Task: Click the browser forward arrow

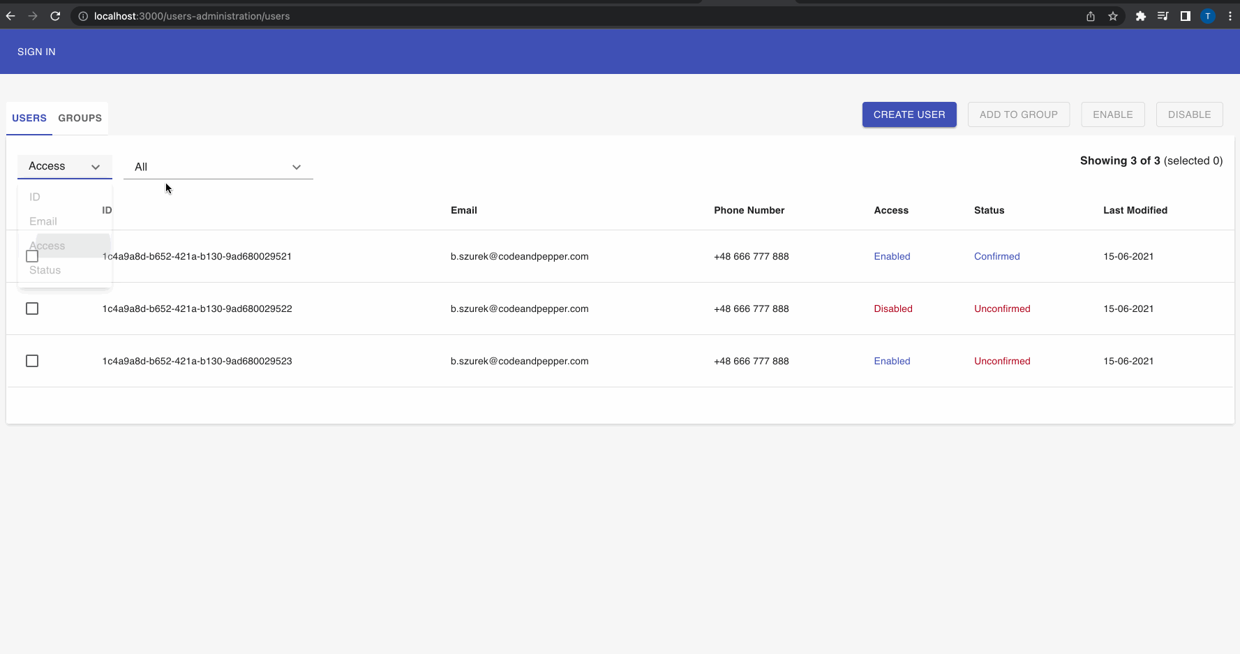Action: click(x=33, y=16)
